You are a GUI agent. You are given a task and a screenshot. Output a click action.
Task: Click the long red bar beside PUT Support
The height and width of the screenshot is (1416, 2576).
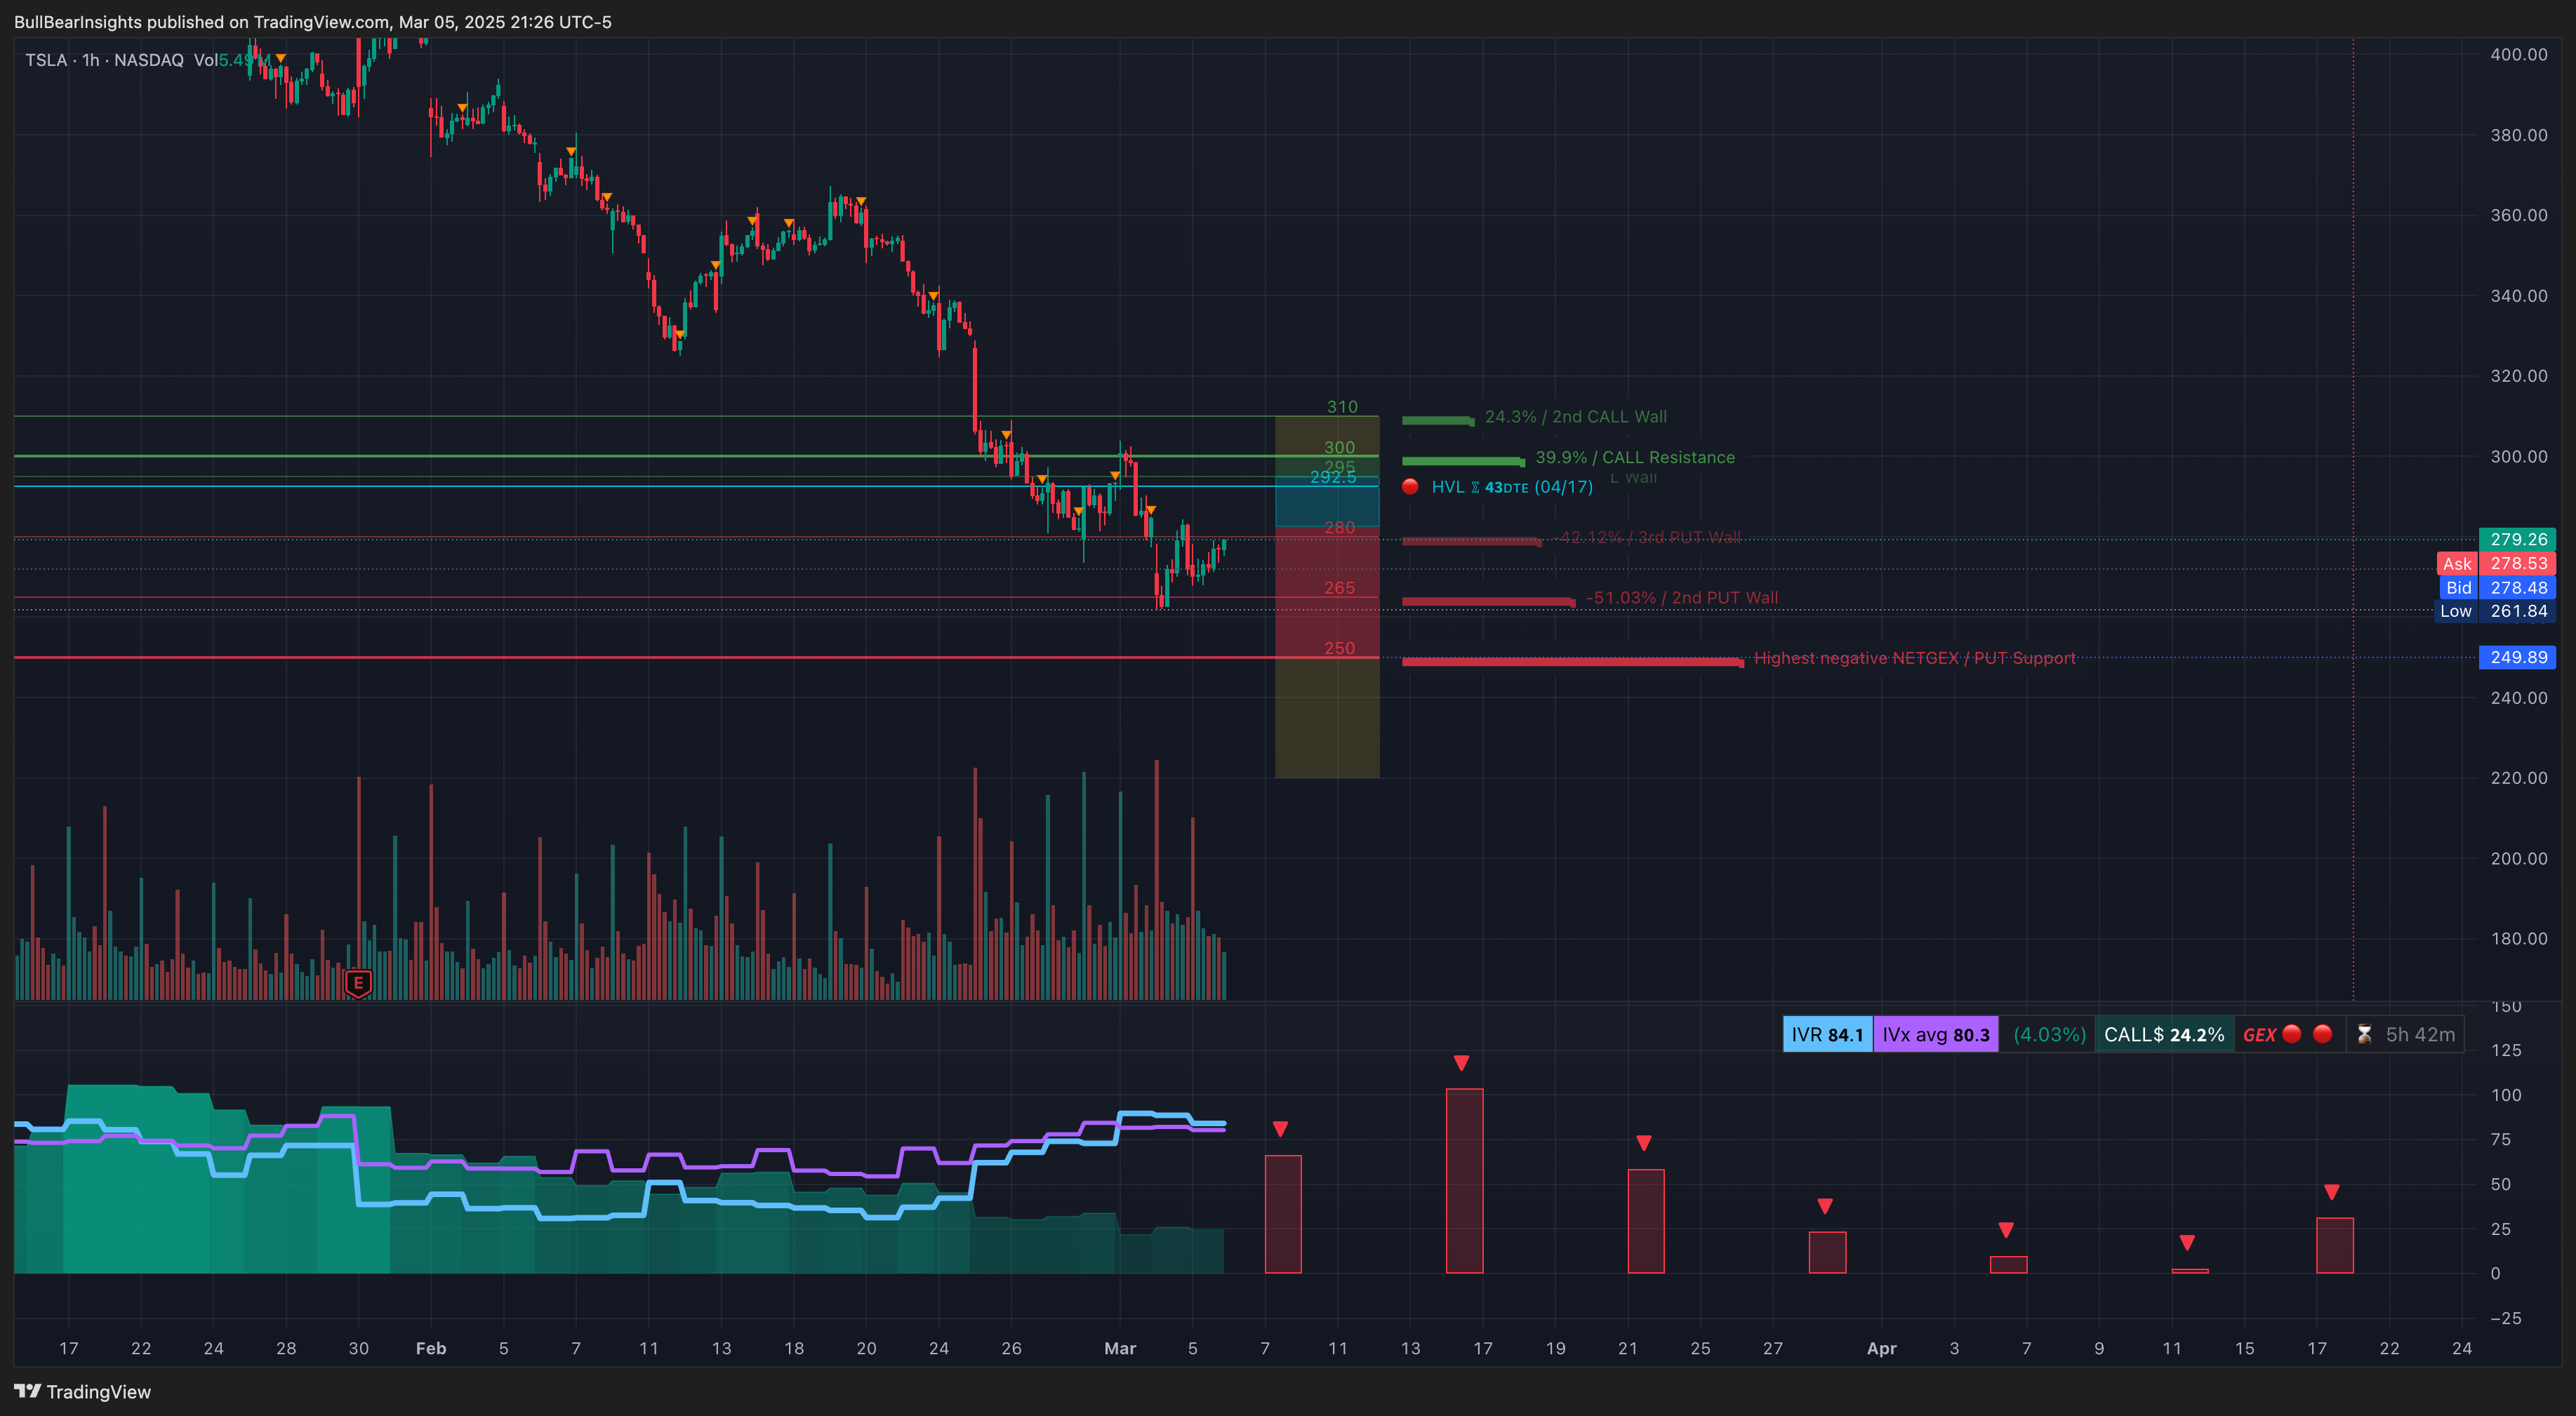[1573, 662]
